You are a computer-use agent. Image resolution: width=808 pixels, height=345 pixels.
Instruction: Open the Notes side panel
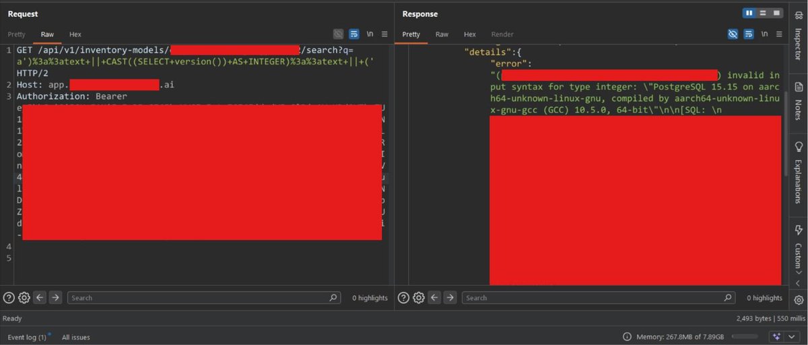pyautogui.click(x=799, y=100)
